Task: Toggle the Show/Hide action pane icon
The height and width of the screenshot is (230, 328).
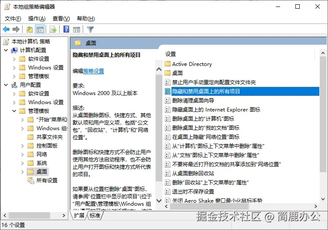Action: pyautogui.click(x=77, y=30)
